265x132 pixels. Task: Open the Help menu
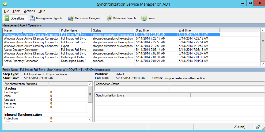tap(42, 11)
